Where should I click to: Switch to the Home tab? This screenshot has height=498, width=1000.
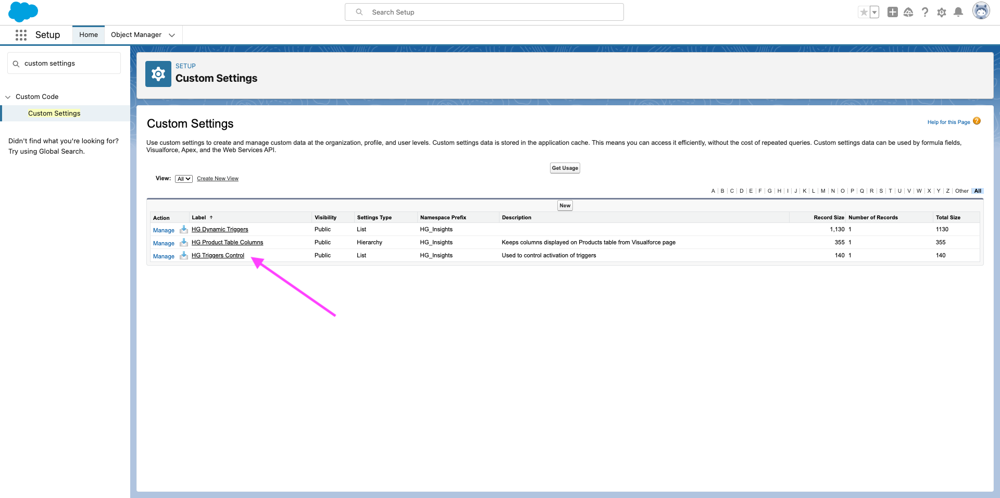(x=89, y=35)
